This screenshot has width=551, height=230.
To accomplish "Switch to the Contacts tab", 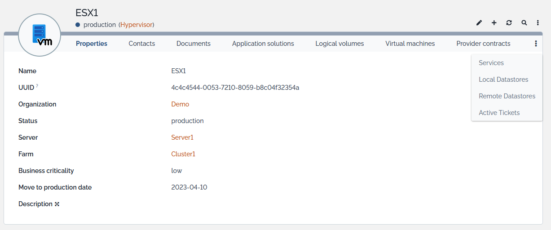I will pyautogui.click(x=141, y=44).
